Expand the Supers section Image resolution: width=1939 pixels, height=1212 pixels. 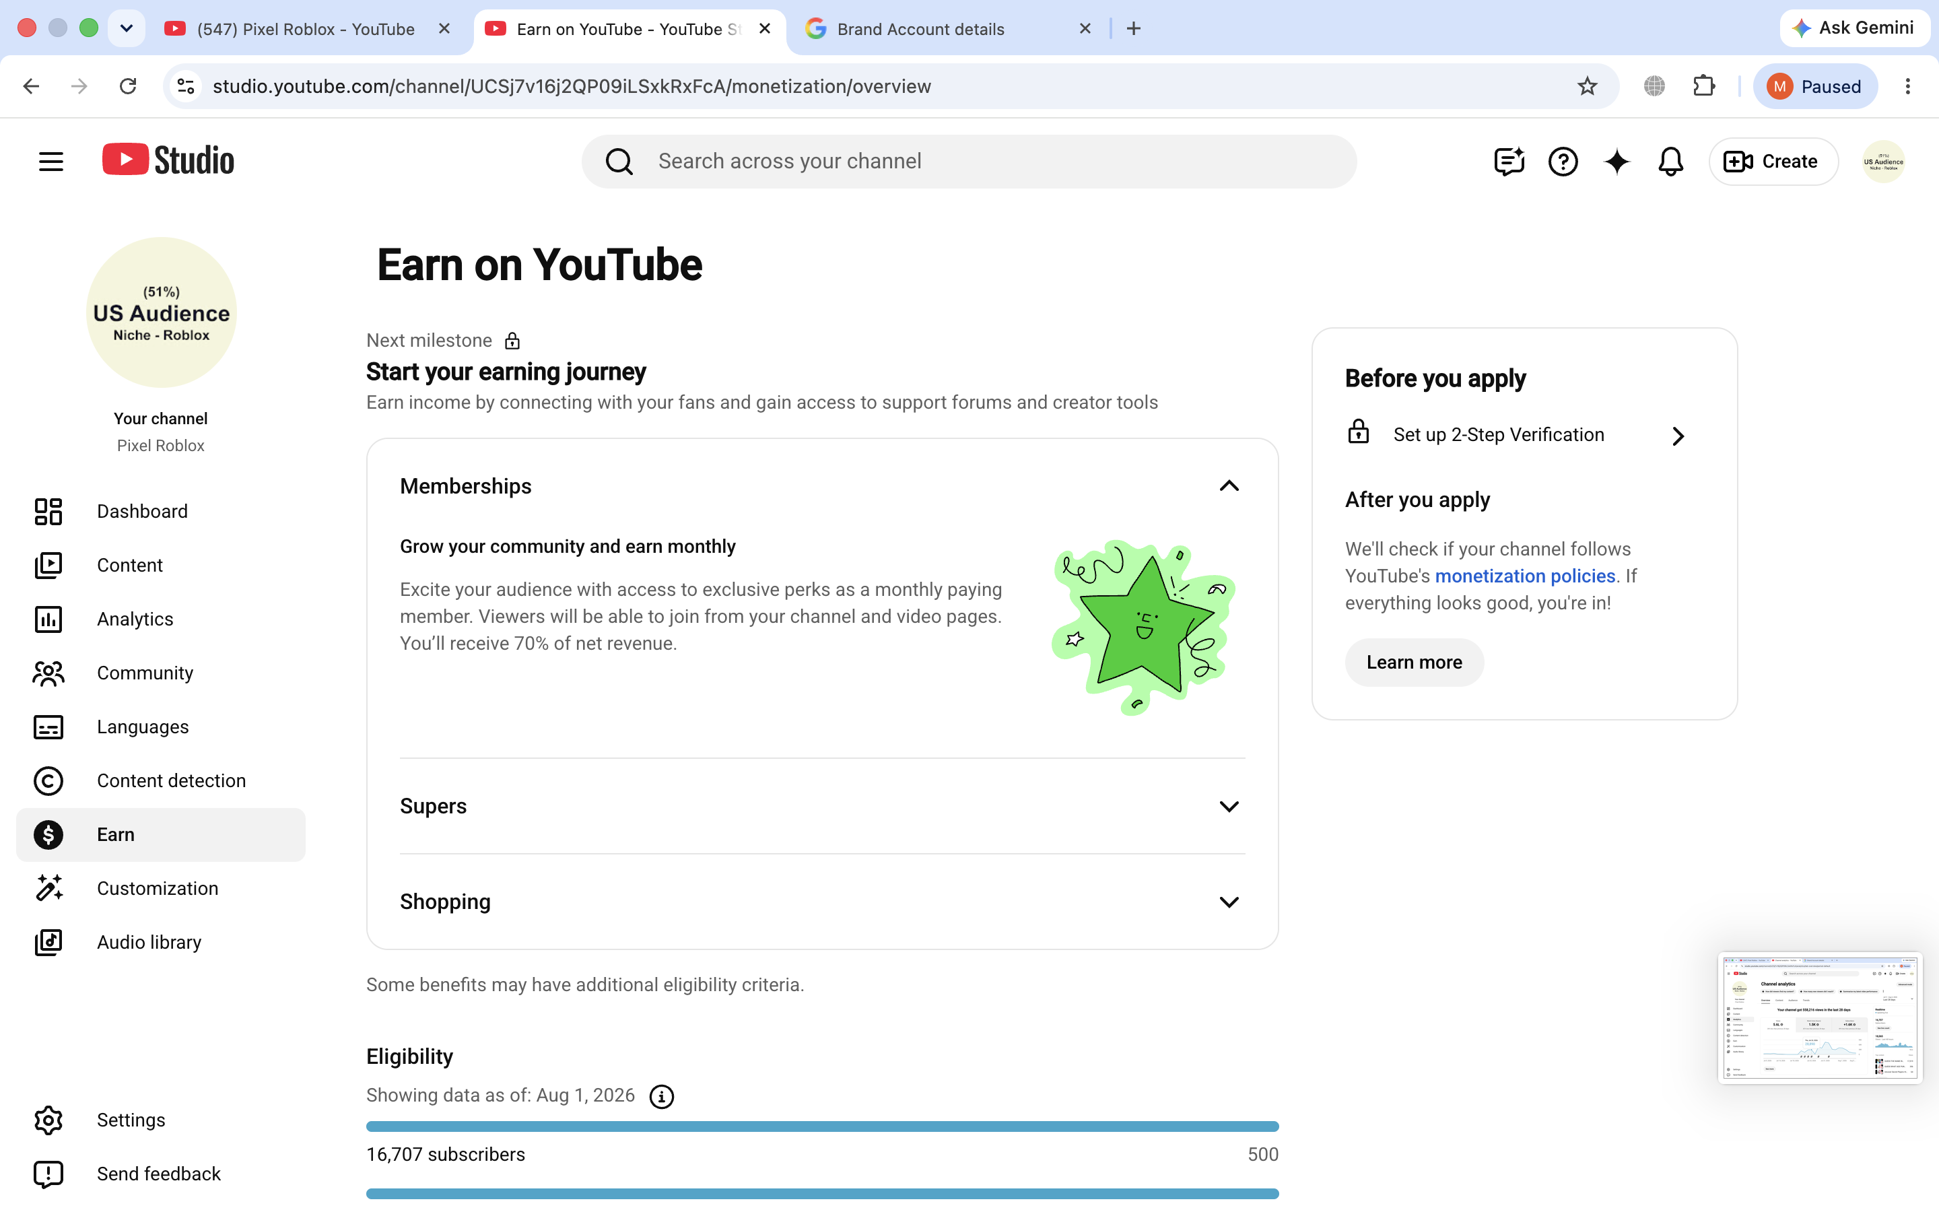click(1228, 807)
